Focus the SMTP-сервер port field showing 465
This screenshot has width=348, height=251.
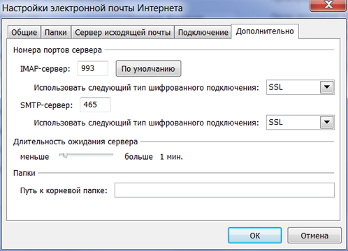pos(95,105)
